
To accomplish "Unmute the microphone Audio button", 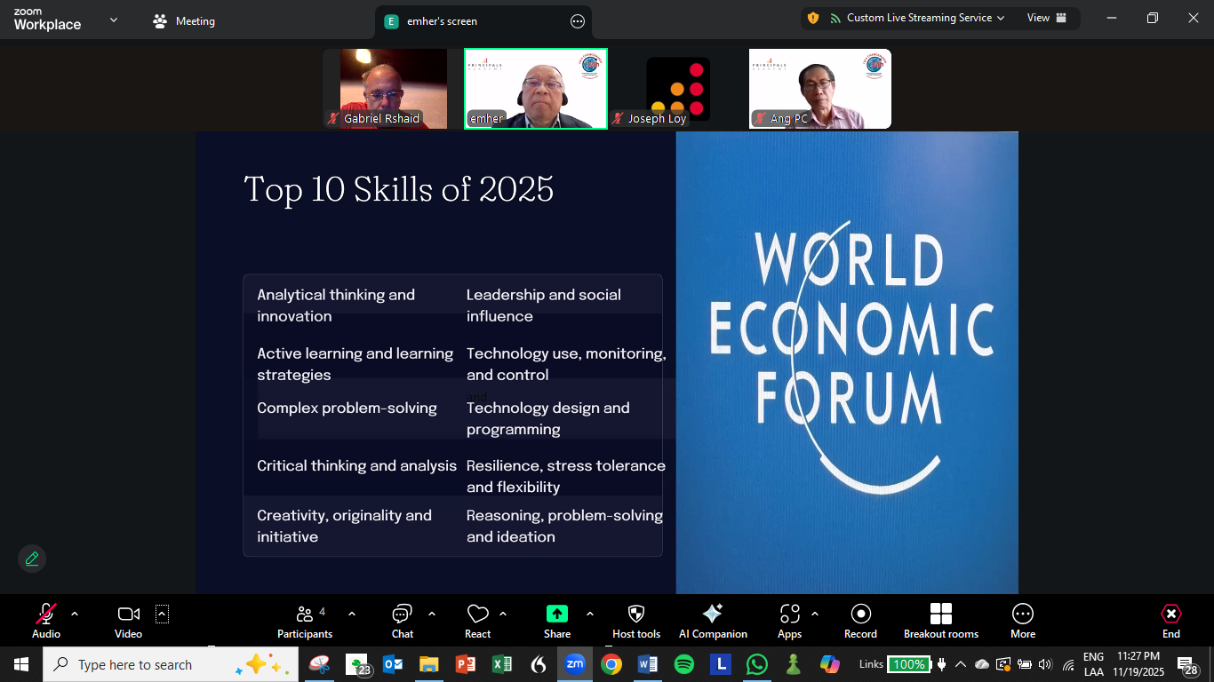I will tap(46, 620).
